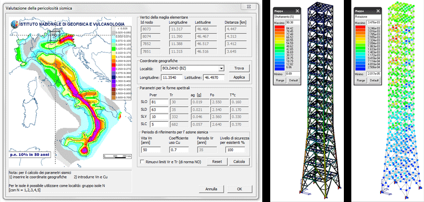
Task: Click the SLD T*c value 0.170
Action: 239,109
